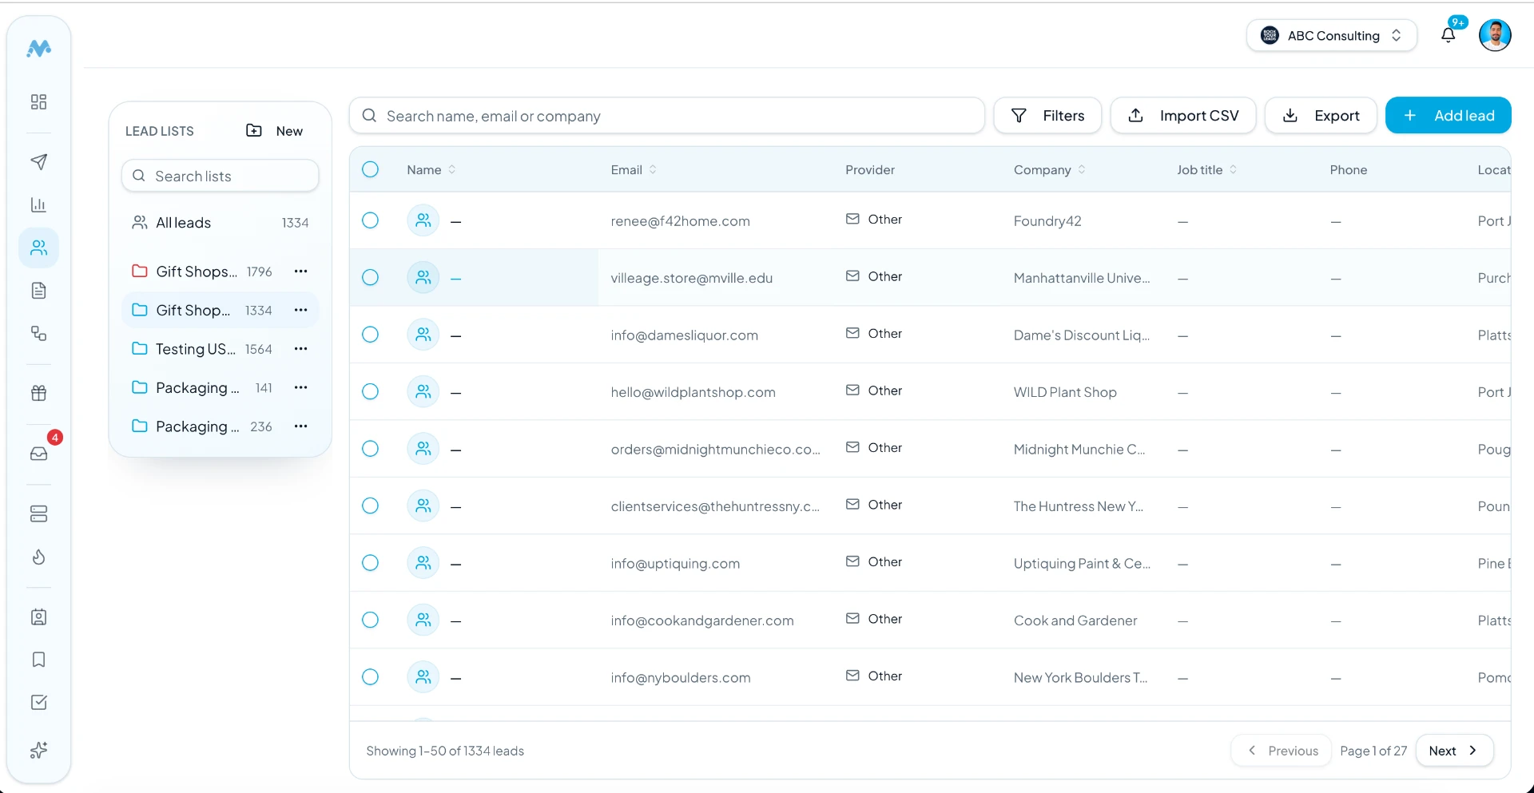Click the app logo at top of sidebar

click(38, 49)
